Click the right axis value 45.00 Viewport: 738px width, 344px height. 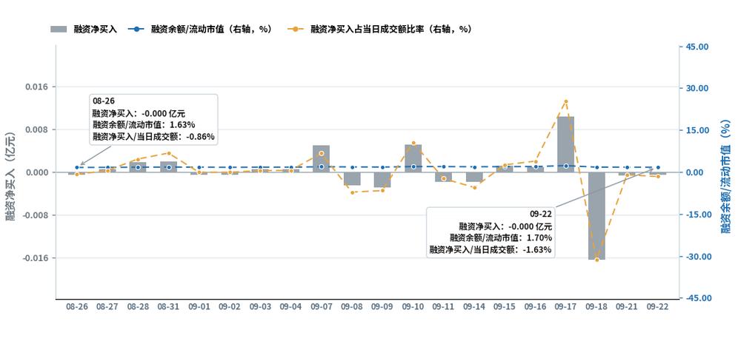pos(697,47)
